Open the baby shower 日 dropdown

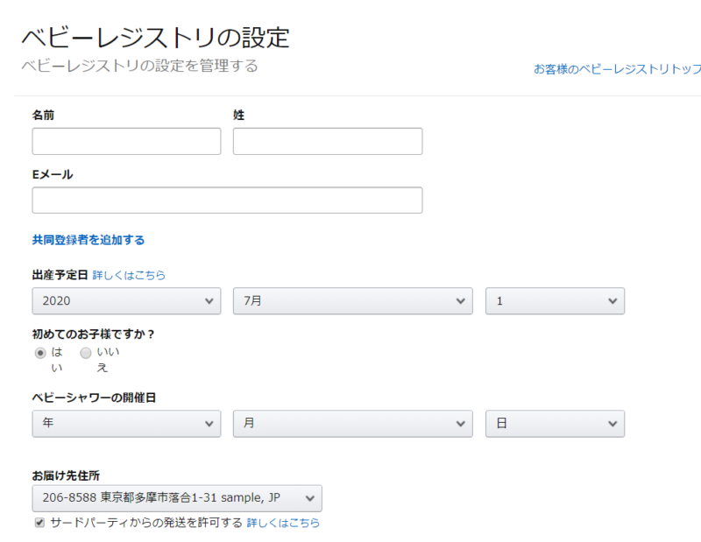pos(555,424)
